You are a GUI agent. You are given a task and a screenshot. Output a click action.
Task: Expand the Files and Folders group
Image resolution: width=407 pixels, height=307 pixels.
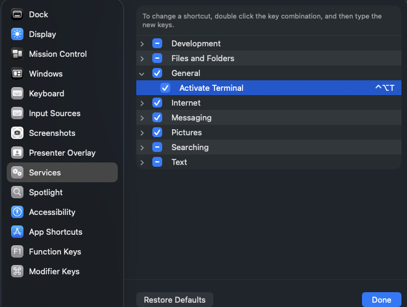click(x=142, y=58)
